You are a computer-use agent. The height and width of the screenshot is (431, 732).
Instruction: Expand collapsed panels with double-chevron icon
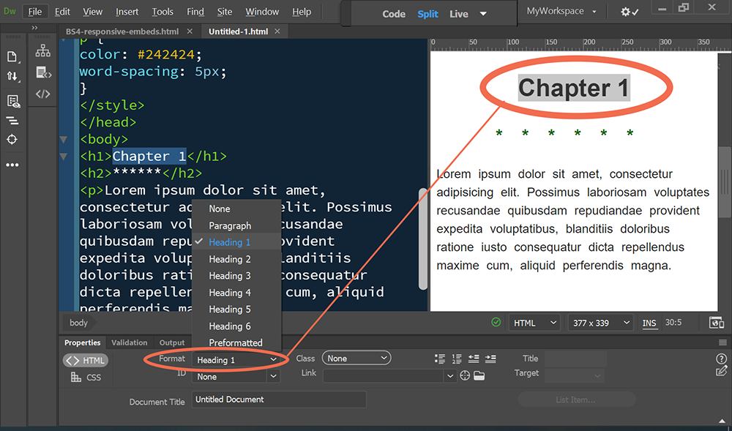(34, 28)
